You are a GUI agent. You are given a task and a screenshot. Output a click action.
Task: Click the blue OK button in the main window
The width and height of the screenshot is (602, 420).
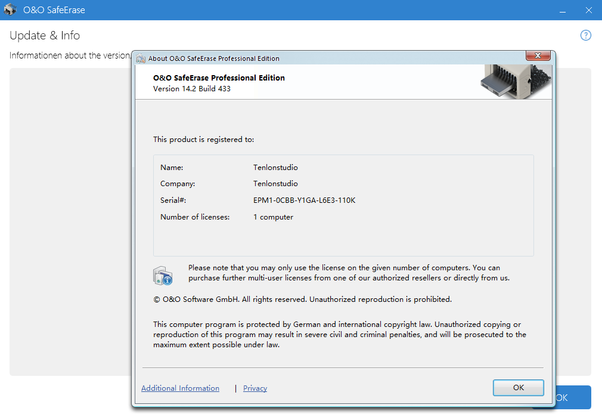(x=572, y=397)
